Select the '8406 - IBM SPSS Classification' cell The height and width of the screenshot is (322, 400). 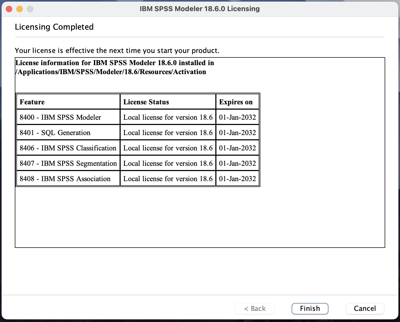tap(69, 148)
